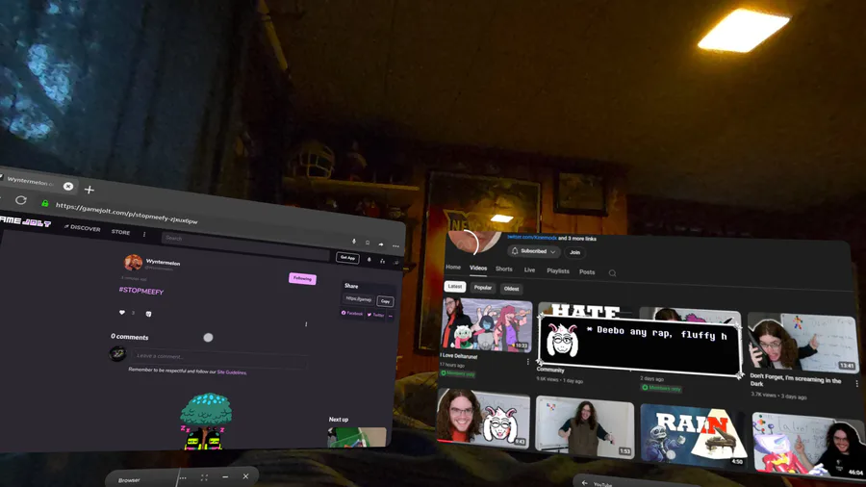Click the bookmark icon in browser toolbar
The image size is (866, 487).
click(x=368, y=243)
